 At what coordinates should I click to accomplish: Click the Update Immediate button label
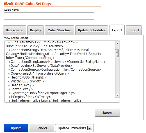72,128
